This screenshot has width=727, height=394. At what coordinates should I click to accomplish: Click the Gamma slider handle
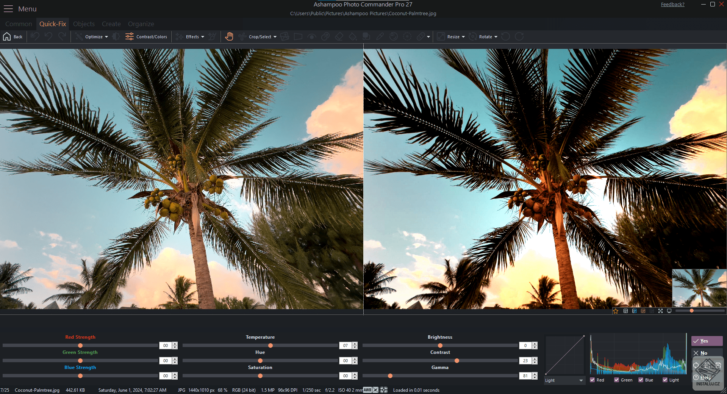[x=390, y=376]
